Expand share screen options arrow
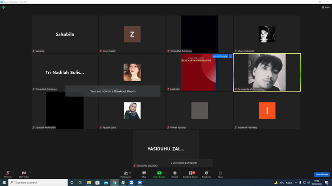The image size is (332, 186). (x=166, y=173)
